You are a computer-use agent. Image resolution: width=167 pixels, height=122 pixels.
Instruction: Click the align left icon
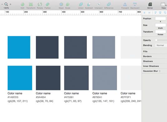tap(155, 13)
